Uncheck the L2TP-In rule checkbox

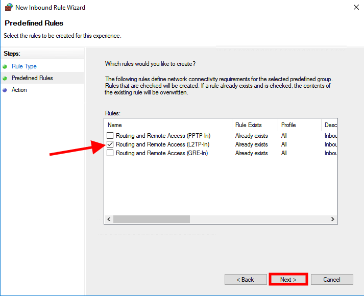pyautogui.click(x=110, y=144)
